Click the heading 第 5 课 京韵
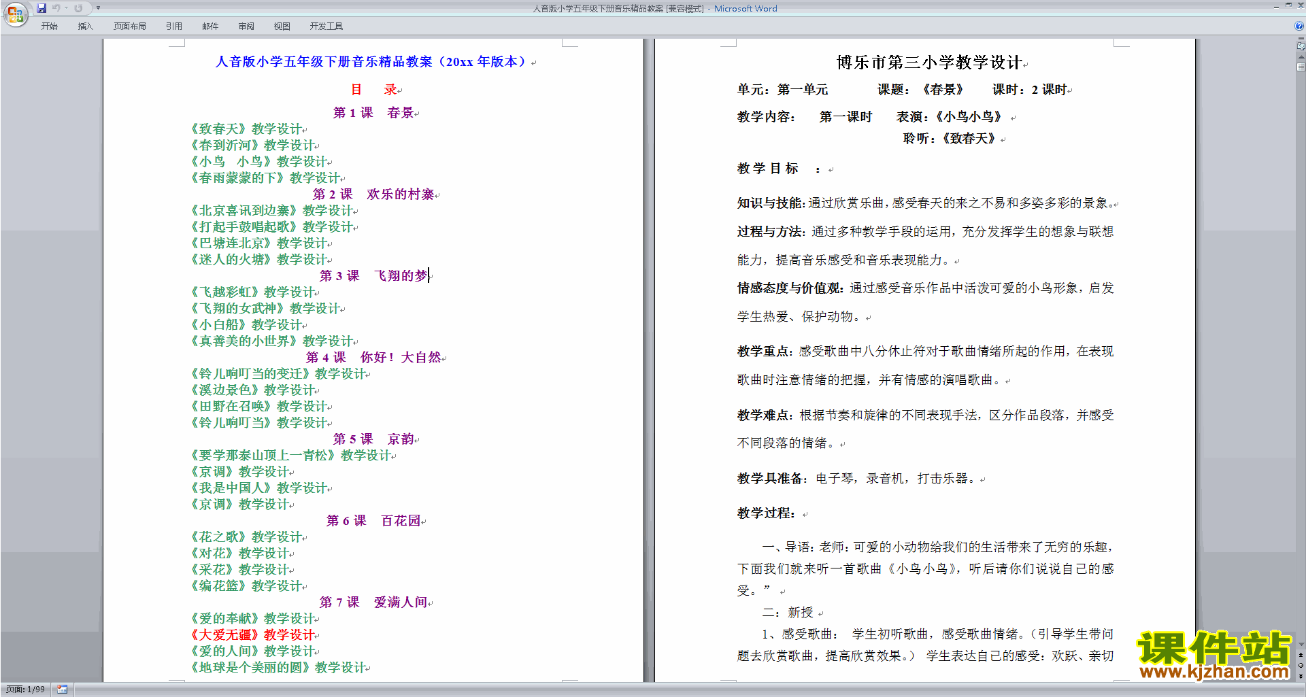This screenshot has width=1306, height=697. [373, 439]
